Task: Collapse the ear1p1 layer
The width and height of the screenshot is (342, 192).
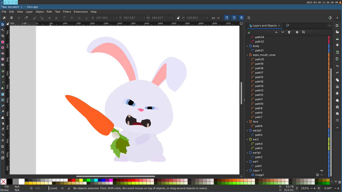Action: [x=247, y=153]
